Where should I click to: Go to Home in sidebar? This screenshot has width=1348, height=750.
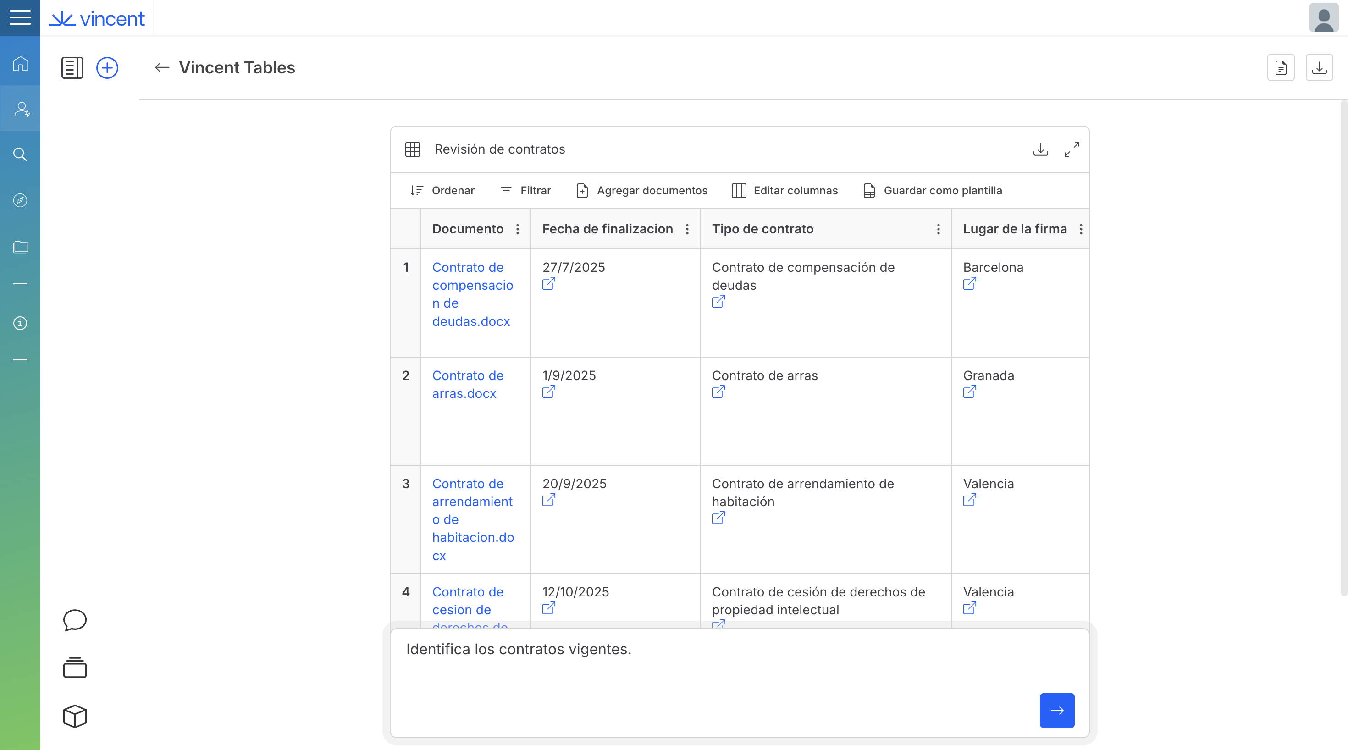coord(20,64)
